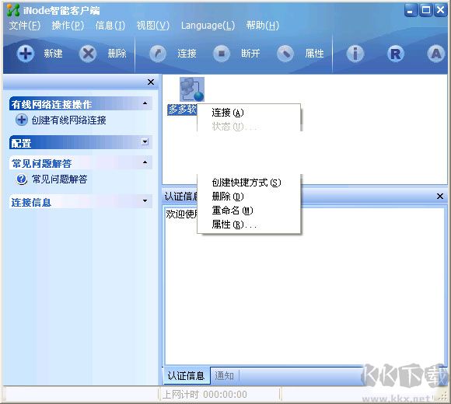This screenshot has width=451, height=404.
Task: Click the 属性 wrench icon in toolbar
Action: 285,54
